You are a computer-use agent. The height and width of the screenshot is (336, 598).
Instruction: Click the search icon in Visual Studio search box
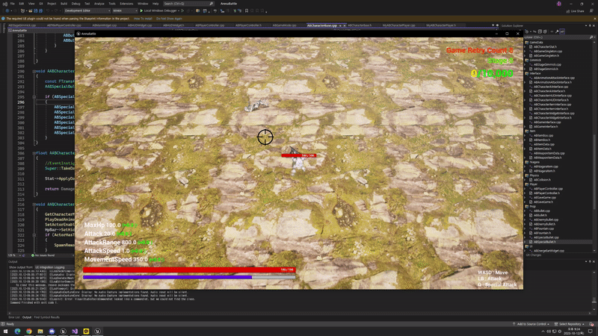211,4
